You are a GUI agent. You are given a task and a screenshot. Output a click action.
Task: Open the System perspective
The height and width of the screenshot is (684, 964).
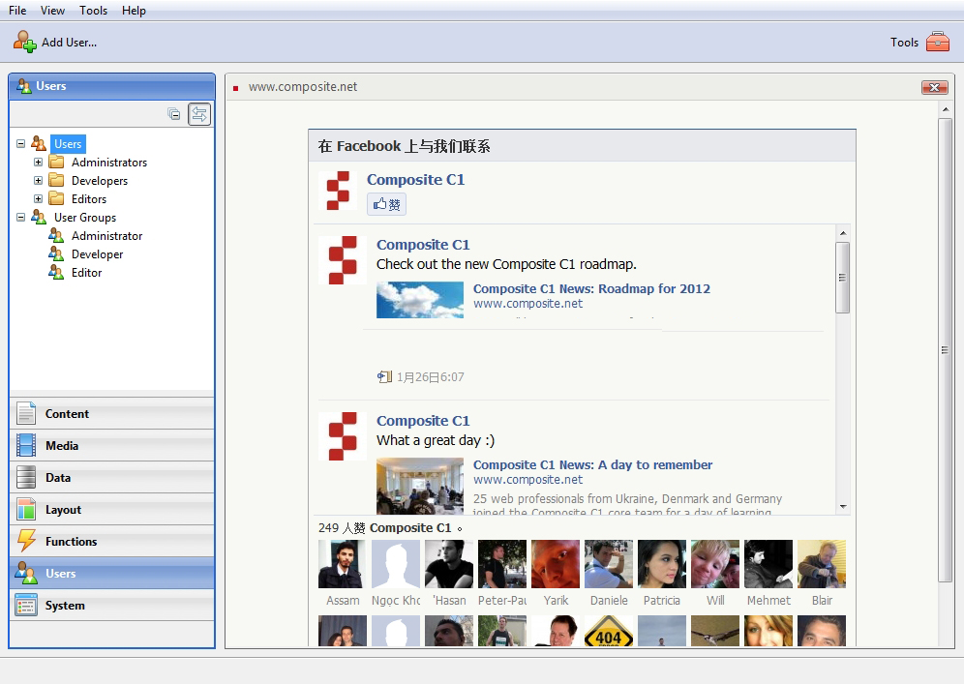point(112,606)
